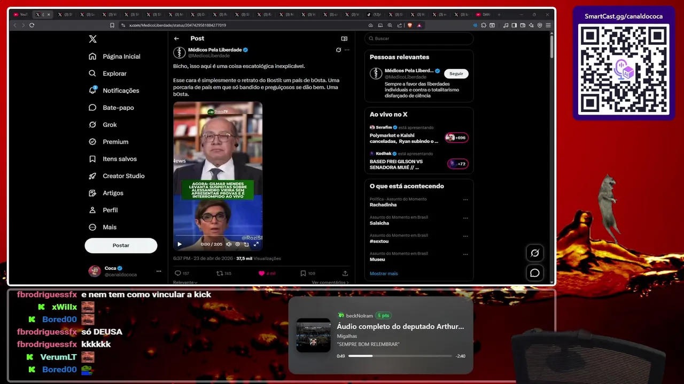
Task: Open Explorar in the sidebar
Action: [x=107, y=74]
